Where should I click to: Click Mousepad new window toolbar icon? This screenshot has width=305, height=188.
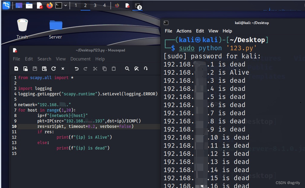26,69
